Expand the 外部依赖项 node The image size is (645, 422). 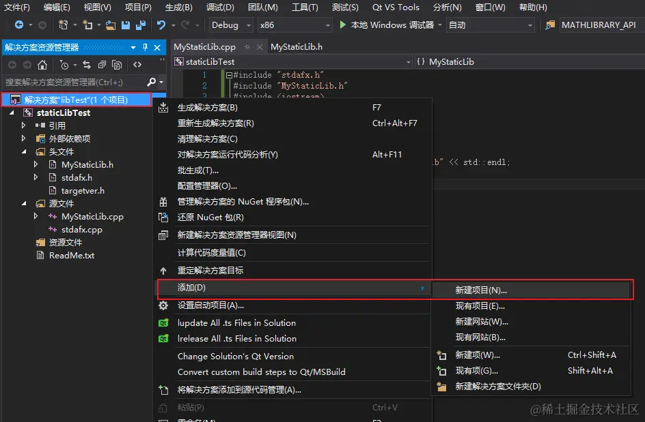(x=23, y=138)
